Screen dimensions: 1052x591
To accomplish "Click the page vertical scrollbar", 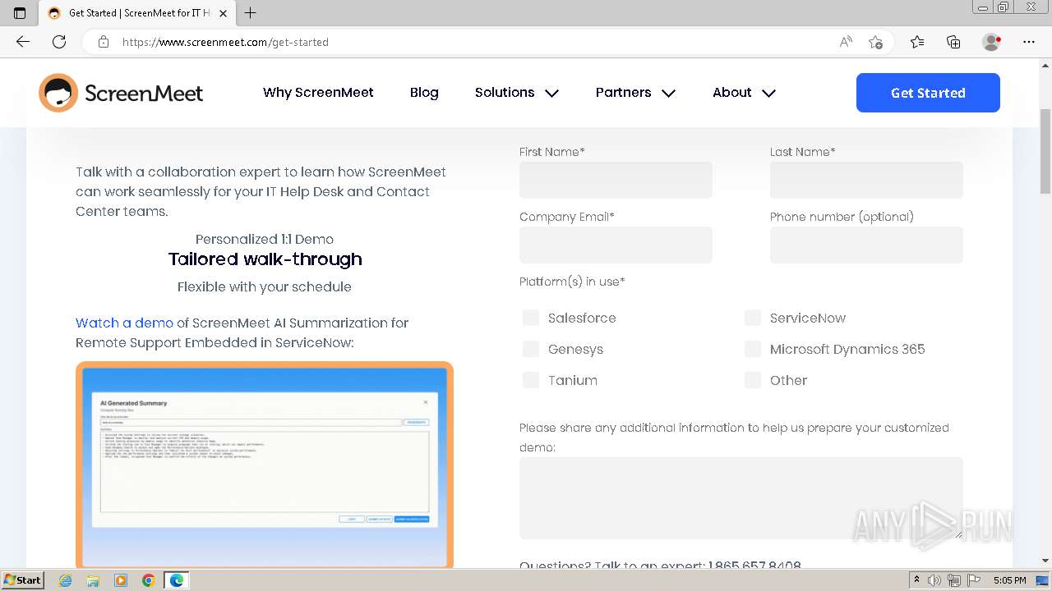I will [x=1045, y=151].
